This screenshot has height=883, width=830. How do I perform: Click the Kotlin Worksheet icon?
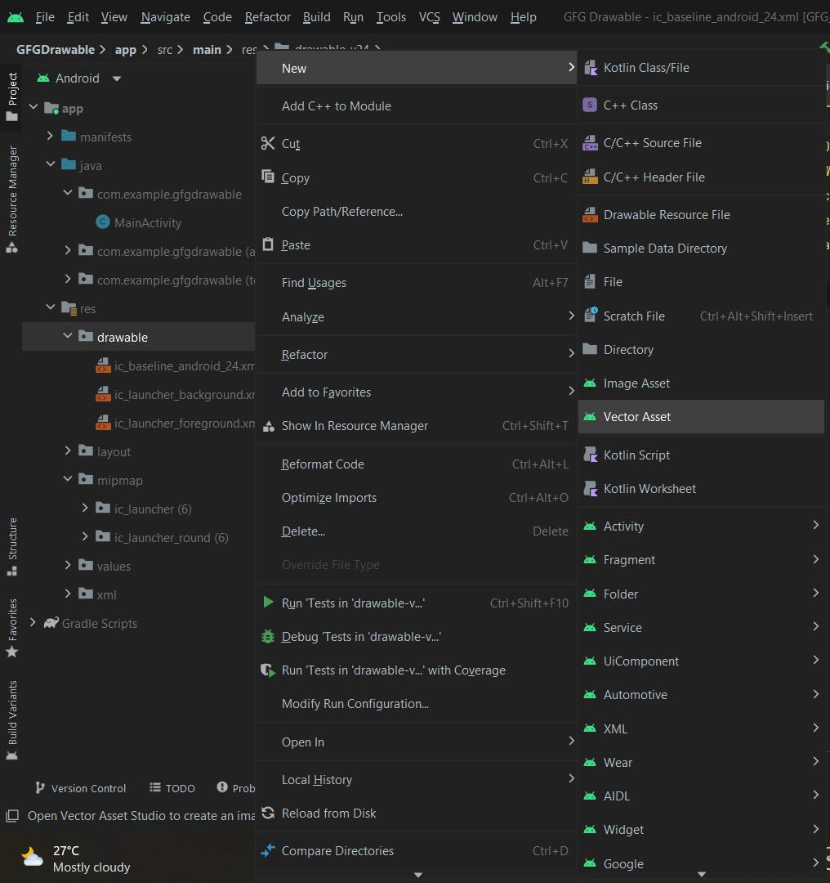pyautogui.click(x=590, y=488)
